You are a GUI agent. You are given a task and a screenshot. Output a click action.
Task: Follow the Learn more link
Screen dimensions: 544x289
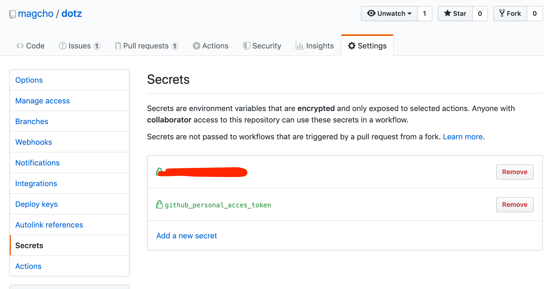click(463, 137)
